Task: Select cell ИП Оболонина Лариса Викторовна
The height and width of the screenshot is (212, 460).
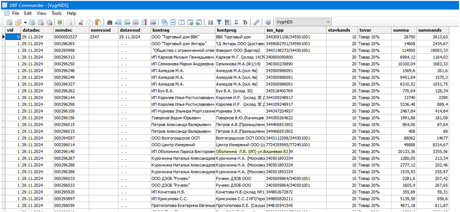Action: click(x=183, y=152)
